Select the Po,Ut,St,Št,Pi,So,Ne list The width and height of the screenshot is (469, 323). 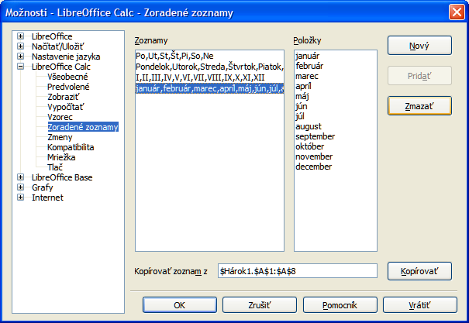pyautogui.click(x=209, y=56)
